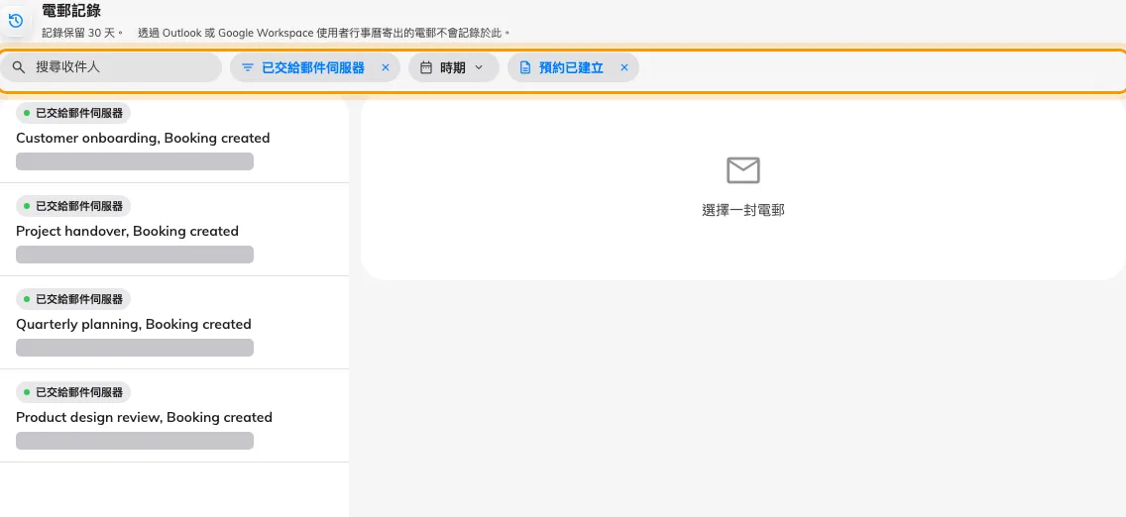Screen dimensions: 1126x517
Task: Click the email log history icon
Action: click(15, 20)
